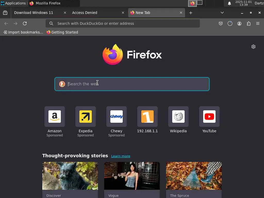Click the Search the web box
Screen dimensions: 264x198
click(x=132, y=84)
